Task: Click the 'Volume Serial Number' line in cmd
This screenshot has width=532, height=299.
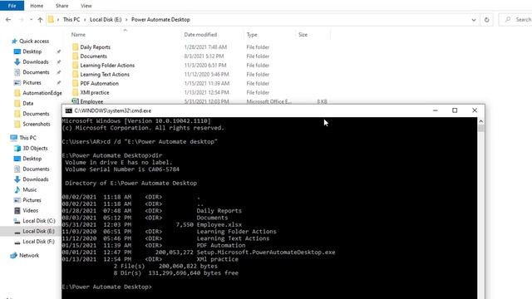Action: point(122,169)
